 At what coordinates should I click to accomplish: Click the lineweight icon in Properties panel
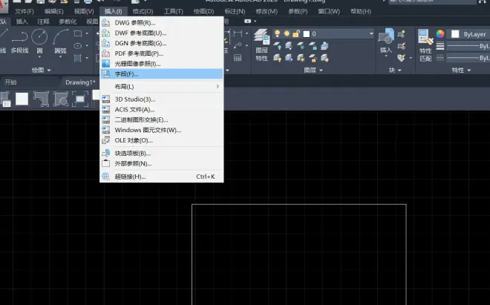[x=440, y=46]
